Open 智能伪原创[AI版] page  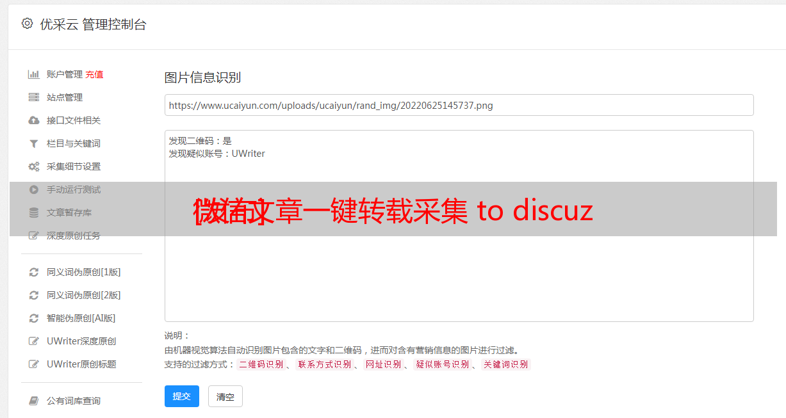[x=81, y=318]
